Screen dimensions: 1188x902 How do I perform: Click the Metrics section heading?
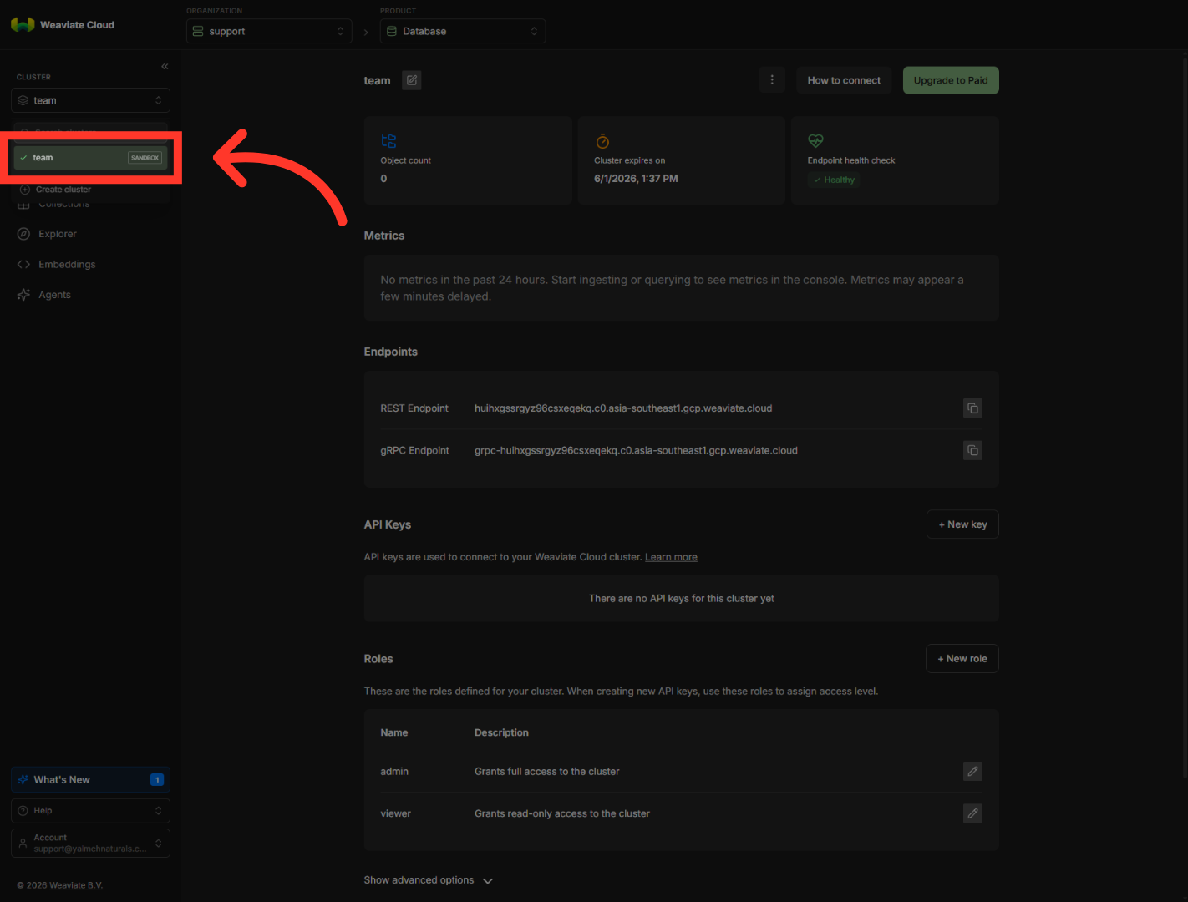point(384,236)
